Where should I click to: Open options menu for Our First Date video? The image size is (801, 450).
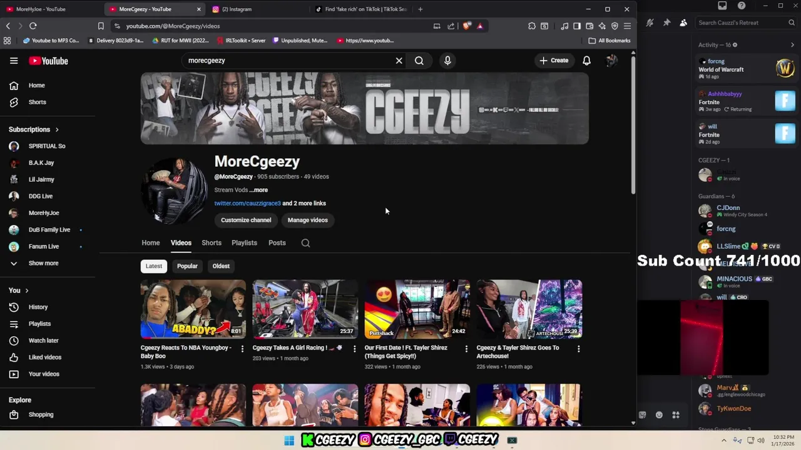466,349
